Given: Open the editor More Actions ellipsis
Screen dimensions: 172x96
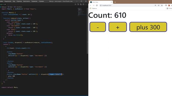Looking at the screenshot, I should click(x=86, y=4).
